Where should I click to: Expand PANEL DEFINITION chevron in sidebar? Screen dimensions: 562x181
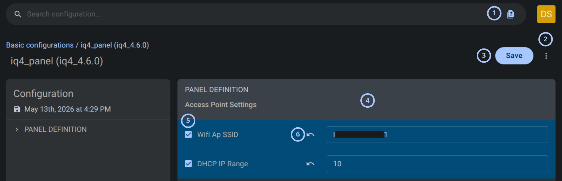pyautogui.click(x=17, y=129)
